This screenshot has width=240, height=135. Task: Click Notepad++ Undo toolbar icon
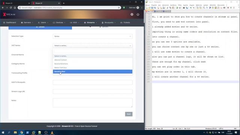coord(177,8)
